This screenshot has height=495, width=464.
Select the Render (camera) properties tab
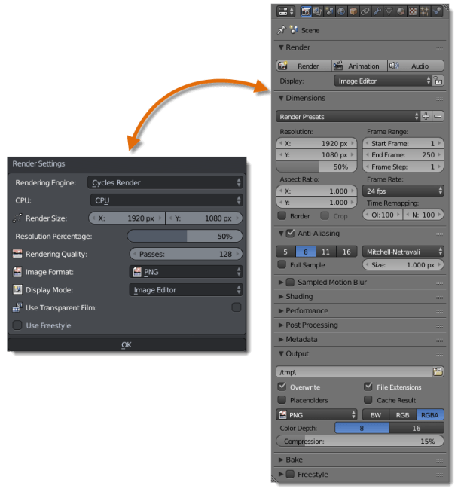[306, 11]
